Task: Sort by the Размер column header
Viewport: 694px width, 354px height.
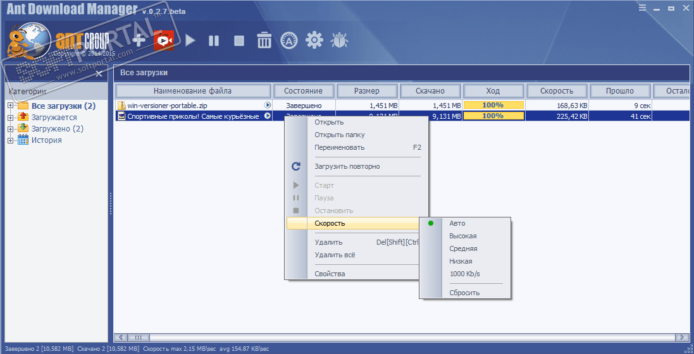Action: pyautogui.click(x=367, y=91)
